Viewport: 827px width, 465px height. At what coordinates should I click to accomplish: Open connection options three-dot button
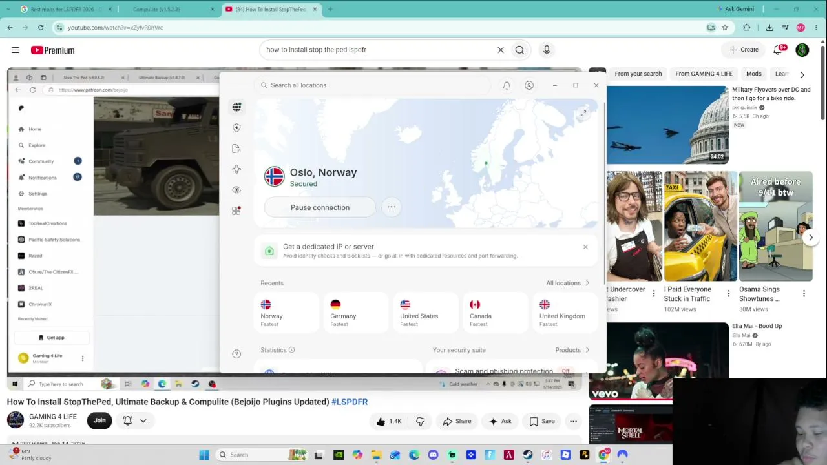pyautogui.click(x=391, y=207)
